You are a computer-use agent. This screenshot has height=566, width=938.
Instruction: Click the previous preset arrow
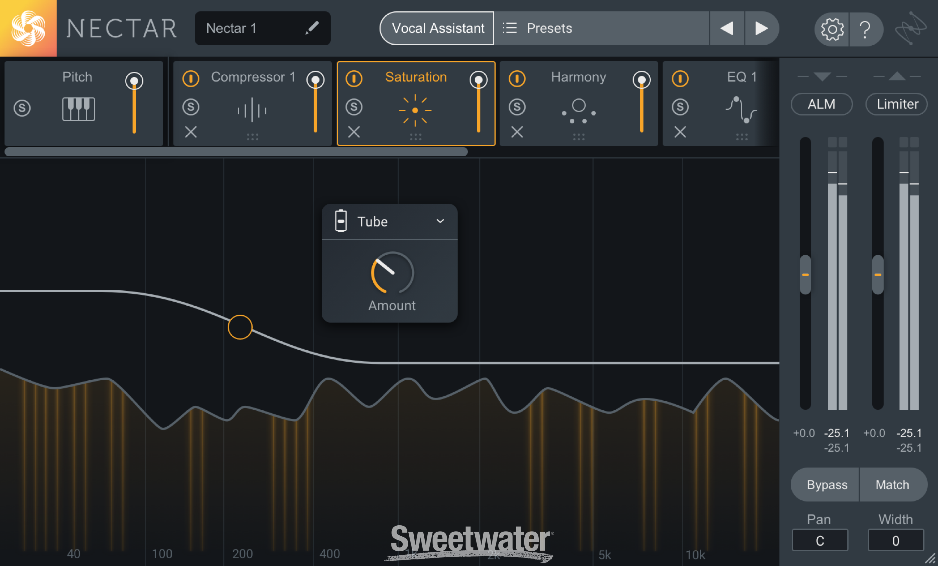click(x=727, y=28)
